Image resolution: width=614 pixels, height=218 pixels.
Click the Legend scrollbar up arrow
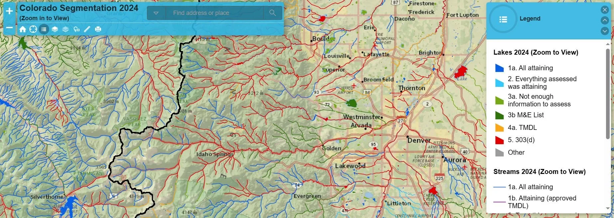click(608, 44)
